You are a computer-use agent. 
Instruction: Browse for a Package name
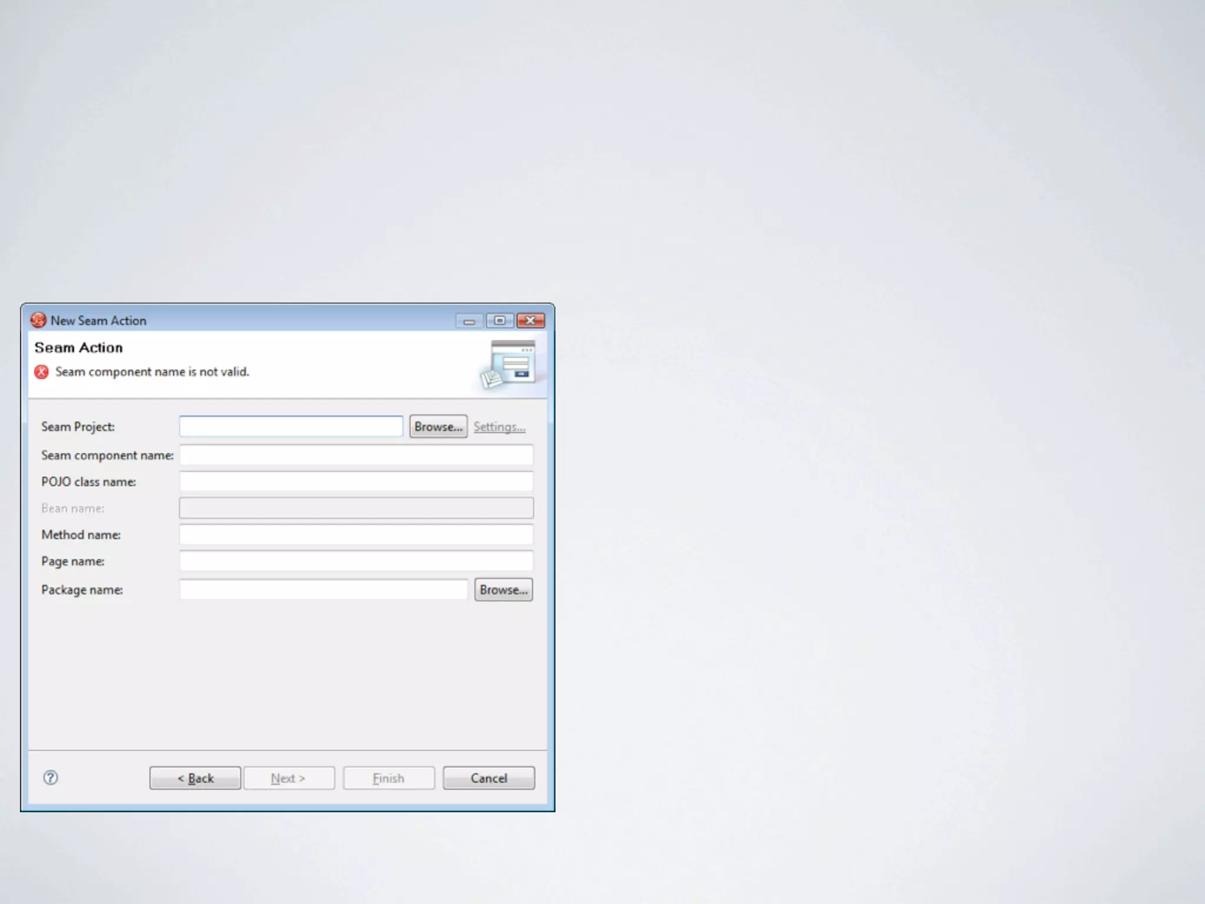tap(503, 590)
